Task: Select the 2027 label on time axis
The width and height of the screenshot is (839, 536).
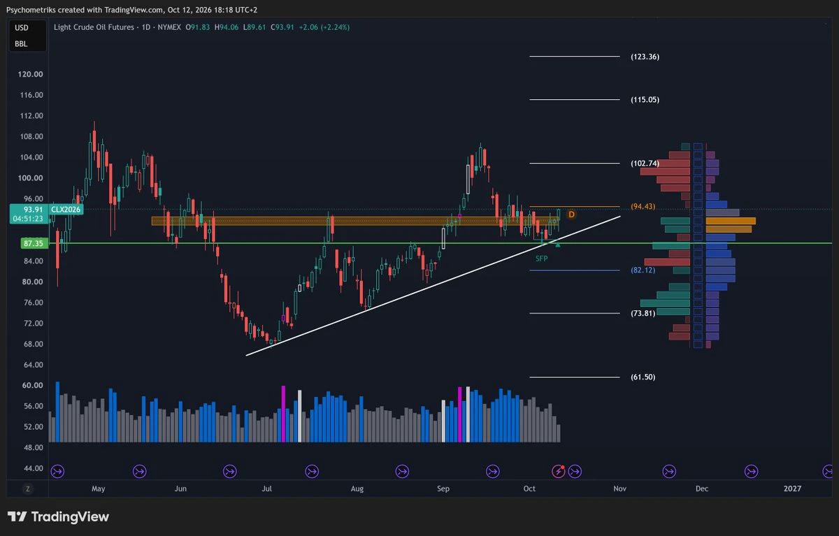Action: 793,488
